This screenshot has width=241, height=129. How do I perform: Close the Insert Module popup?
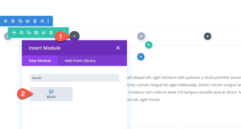[118, 48]
